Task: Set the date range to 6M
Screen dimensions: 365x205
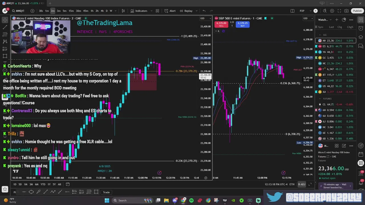Action: point(36,184)
